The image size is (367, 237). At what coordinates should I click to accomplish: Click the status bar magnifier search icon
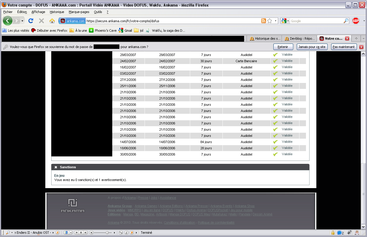pos(8,233)
